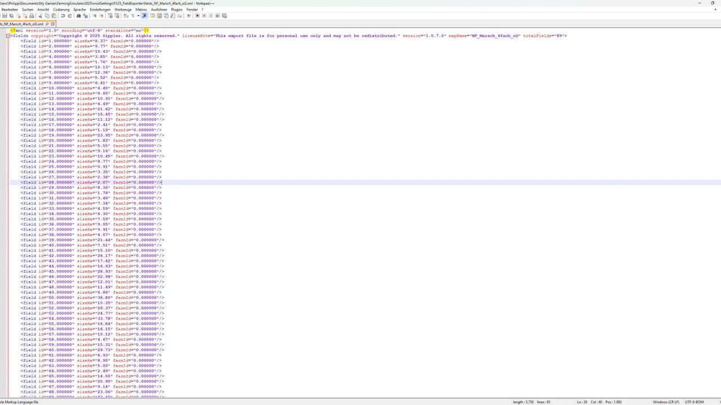Open dropdown arrow beside show-all-characters icon

[138, 16]
